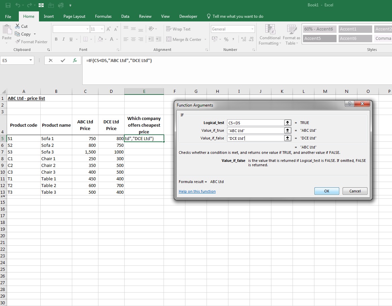Open the Merge & Center dropdown arrow

(206, 39)
